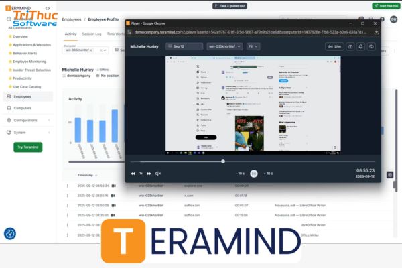This screenshot has width=402, height=268.
Task: Click the cloud download icon in player
Action: click(x=371, y=47)
